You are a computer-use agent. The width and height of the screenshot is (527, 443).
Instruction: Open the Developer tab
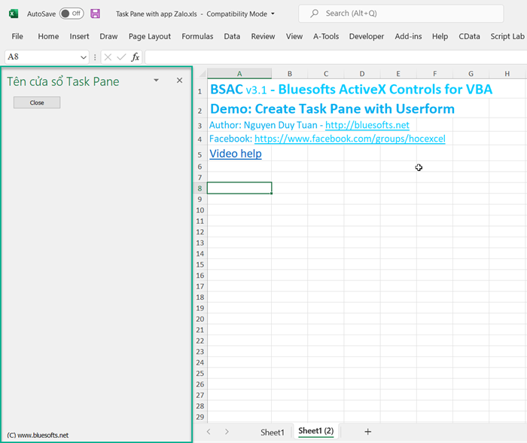pos(367,36)
